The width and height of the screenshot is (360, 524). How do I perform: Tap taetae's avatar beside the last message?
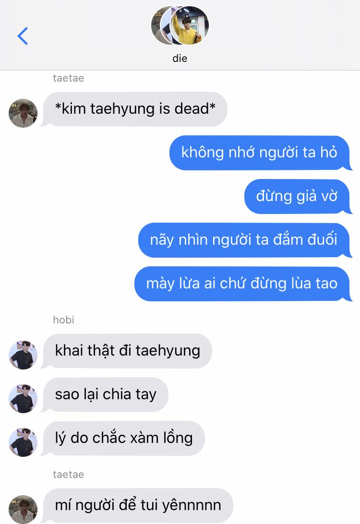coord(23,509)
